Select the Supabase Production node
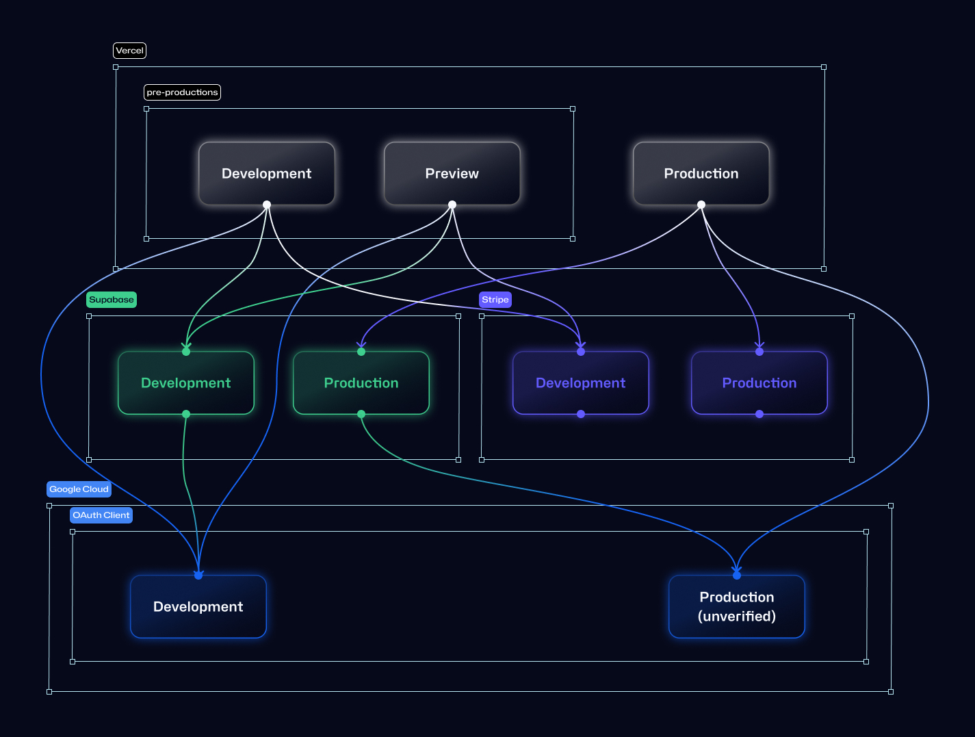The height and width of the screenshot is (737, 975). [361, 383]
